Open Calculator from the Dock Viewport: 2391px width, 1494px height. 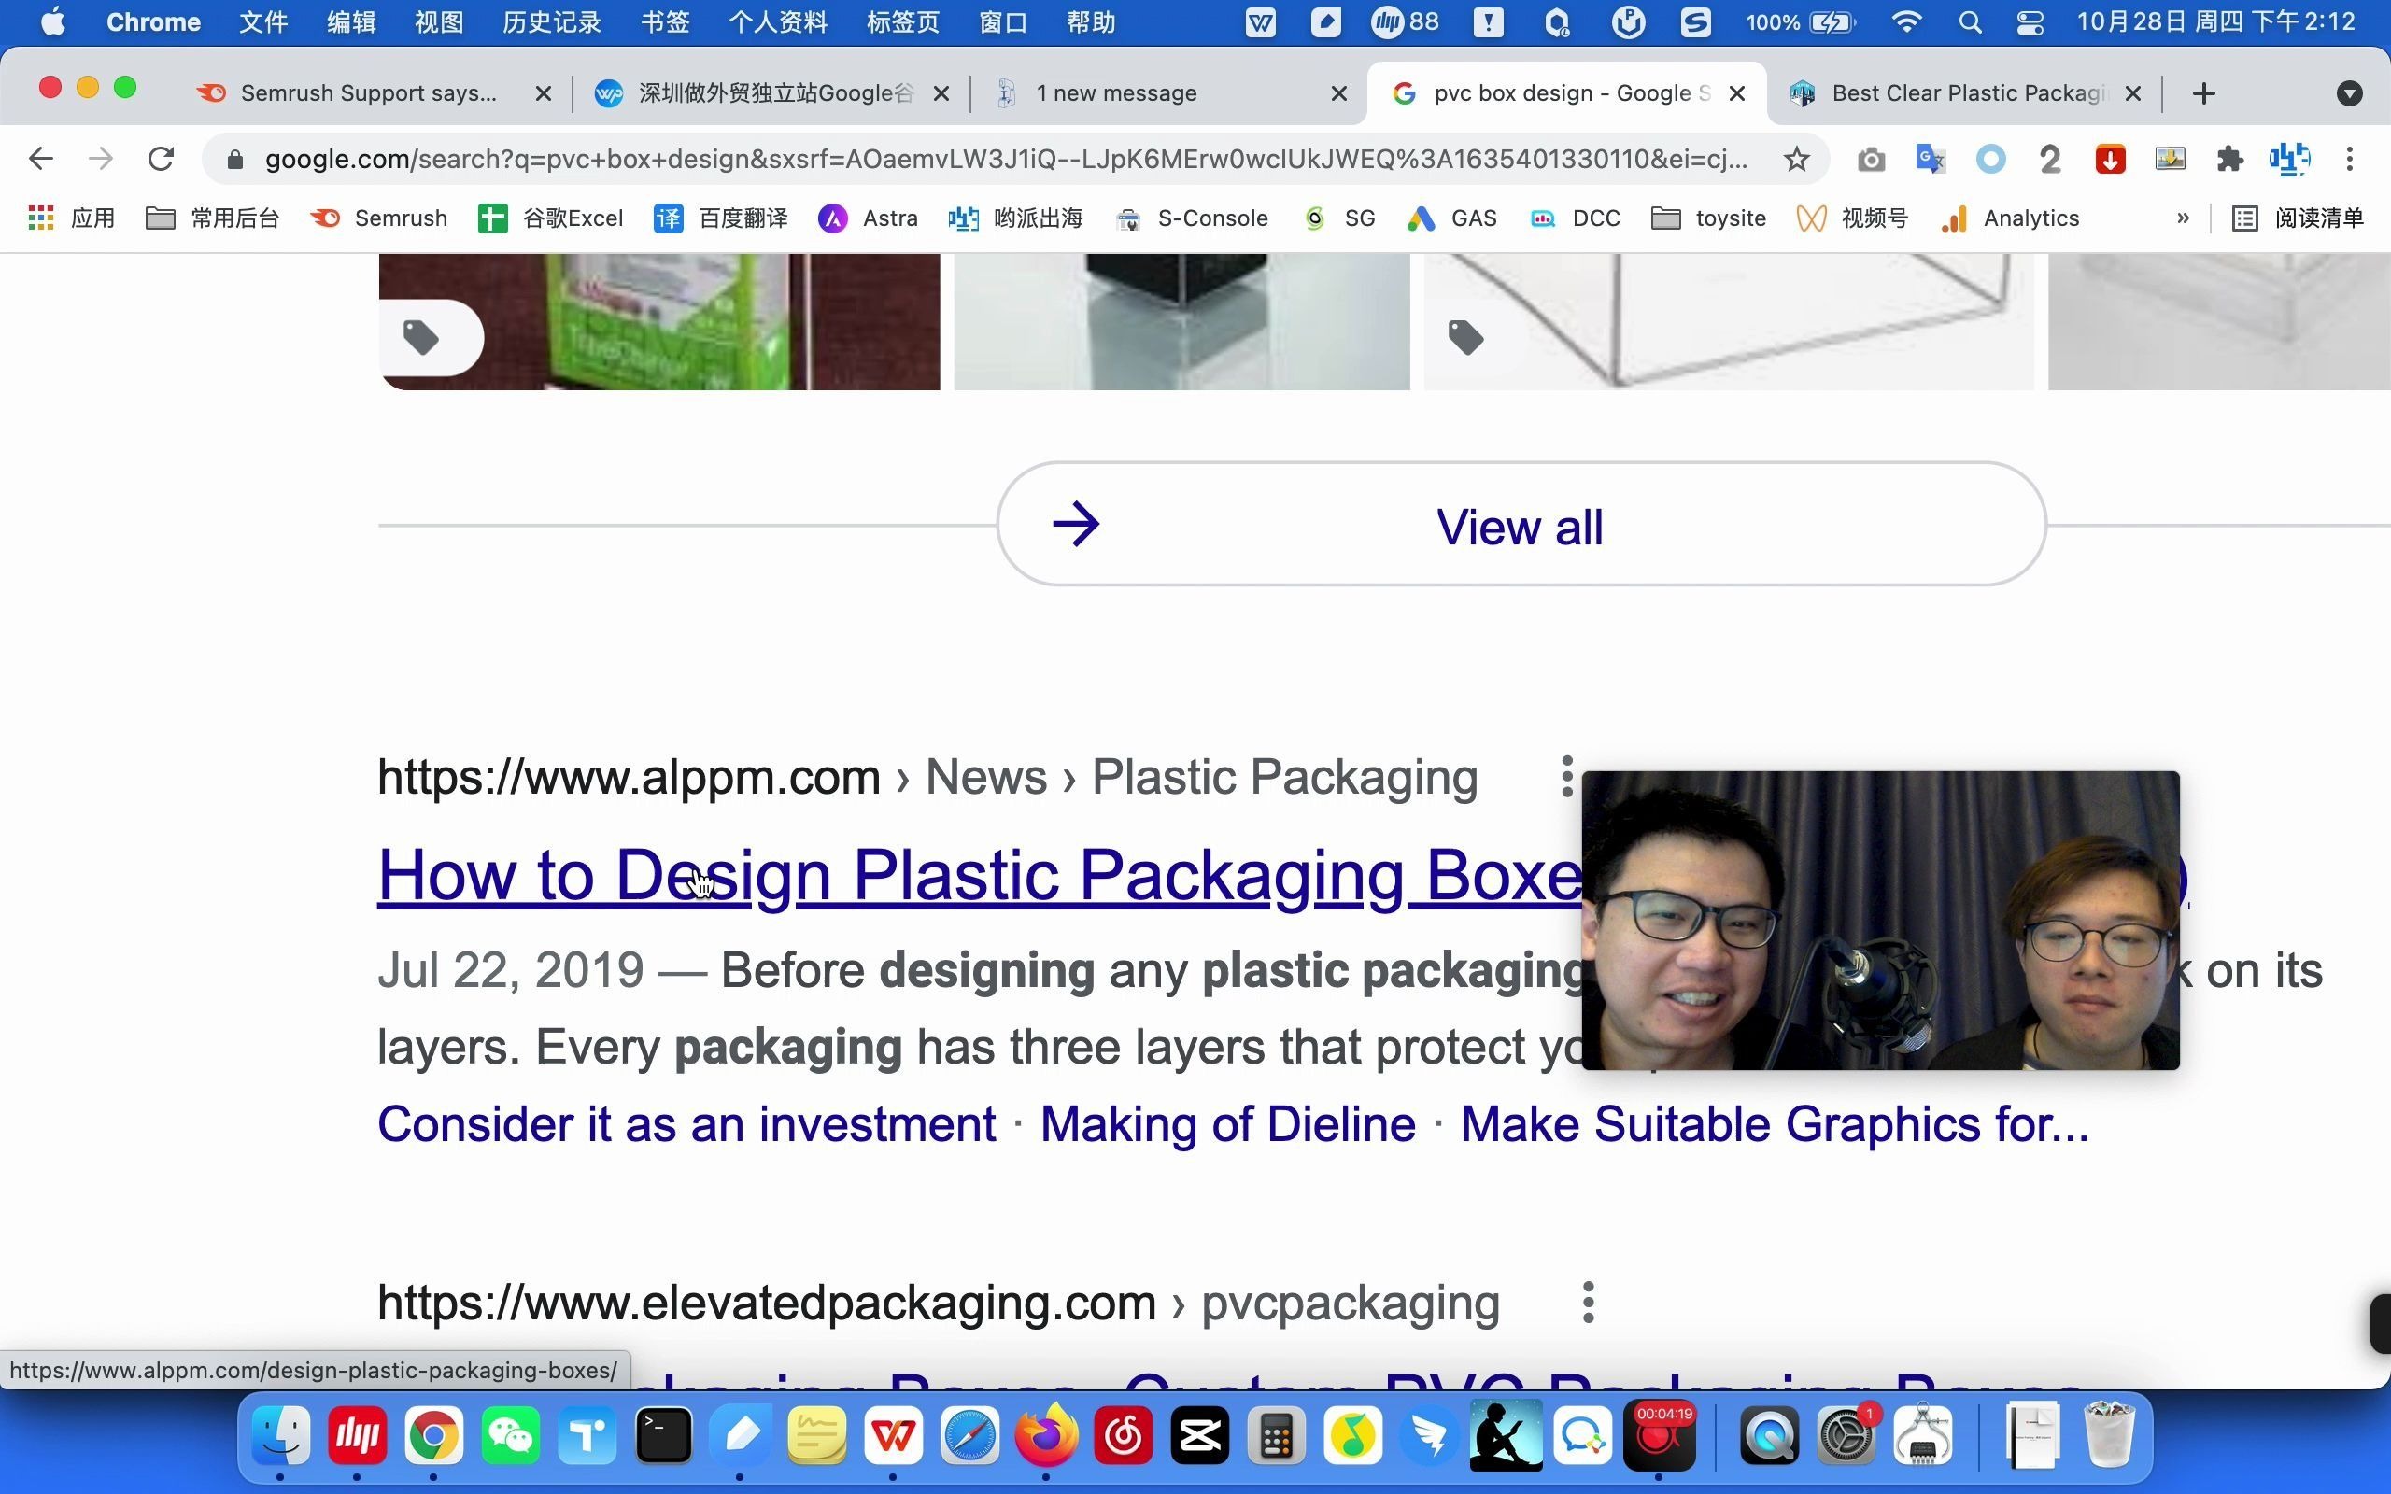click(x=1277, y=1435)
